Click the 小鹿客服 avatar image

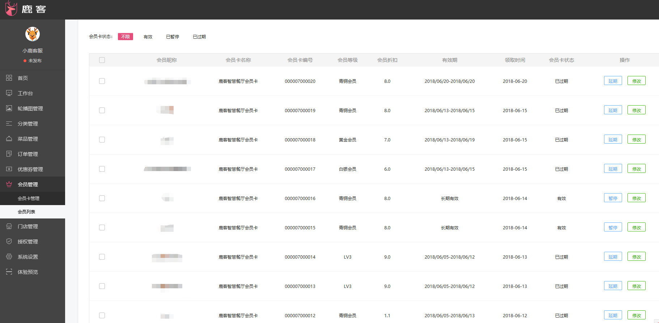33,34
